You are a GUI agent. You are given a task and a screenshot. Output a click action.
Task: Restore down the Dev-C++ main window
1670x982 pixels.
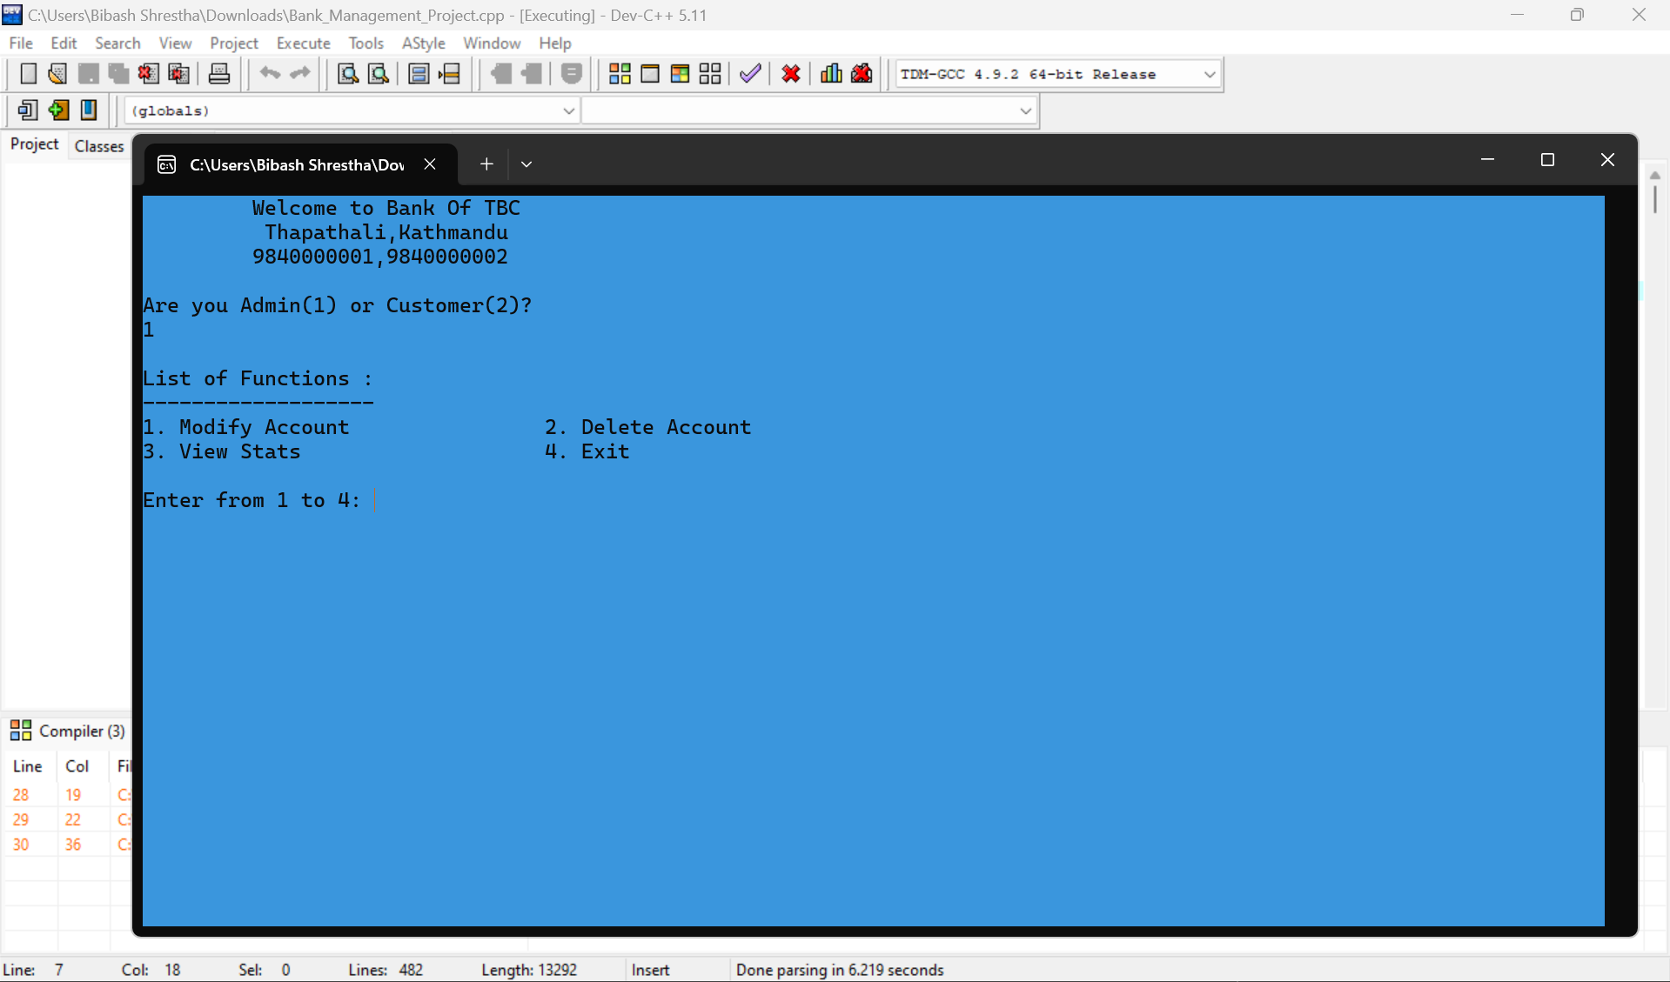(x=1577, y=15)
